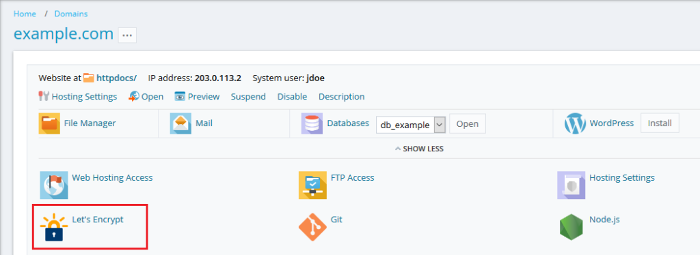This screenshot has height=255, width=700.
Task: Click the wrench icon beside Hosting Settings
Action: click(x=44, y=97)
